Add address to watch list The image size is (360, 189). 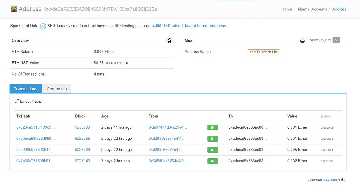tap(263, 52)
